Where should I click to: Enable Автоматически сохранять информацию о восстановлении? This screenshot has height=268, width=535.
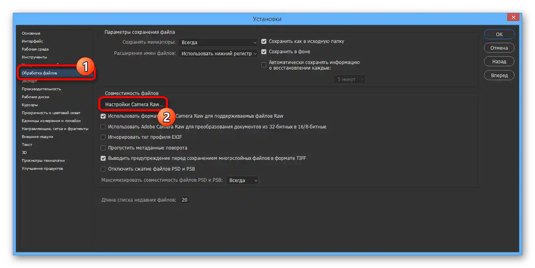(x=264, y=65)
